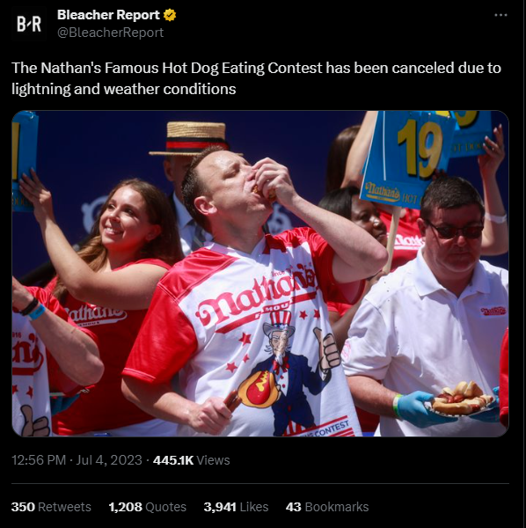View the 445.1K Views analytics
Screen dimensions: 526x528
coord(192,460)
